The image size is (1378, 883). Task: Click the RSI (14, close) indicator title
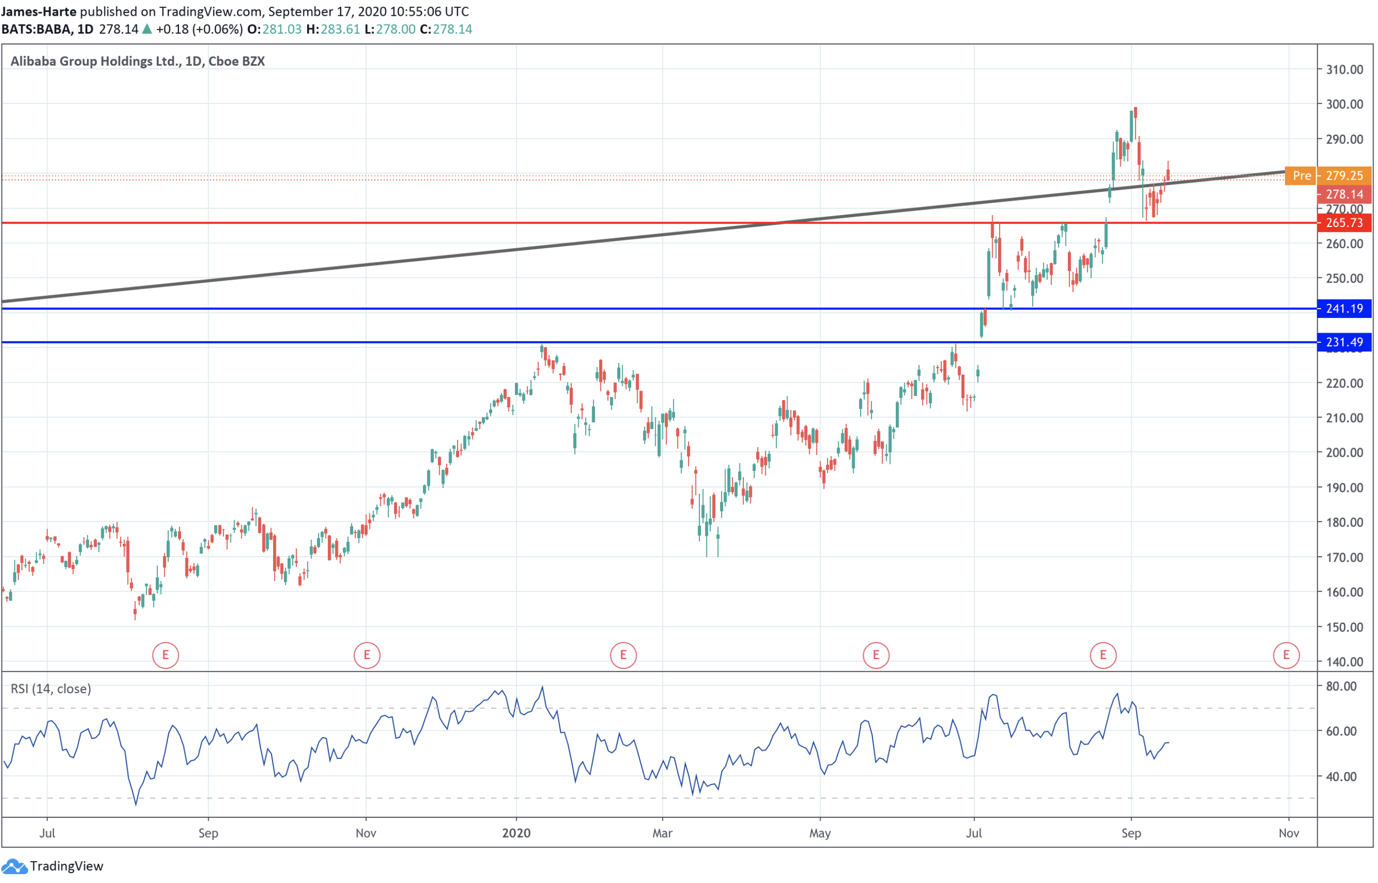pos(51,689)
